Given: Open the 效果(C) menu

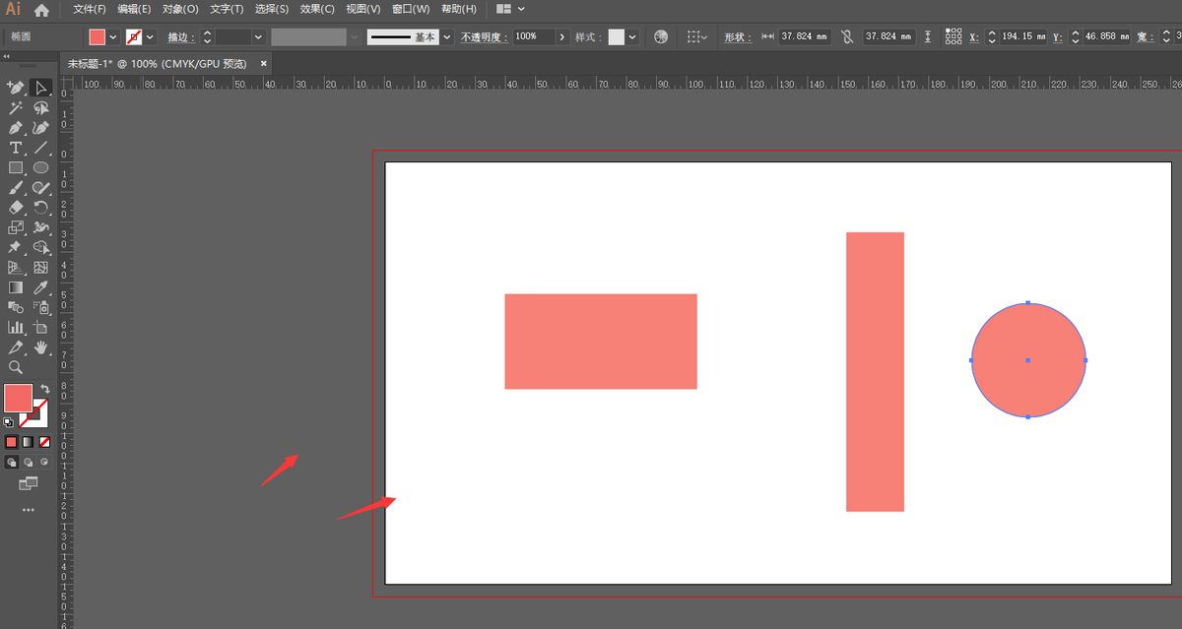Looking at the screenshot, I should [317, 9].
